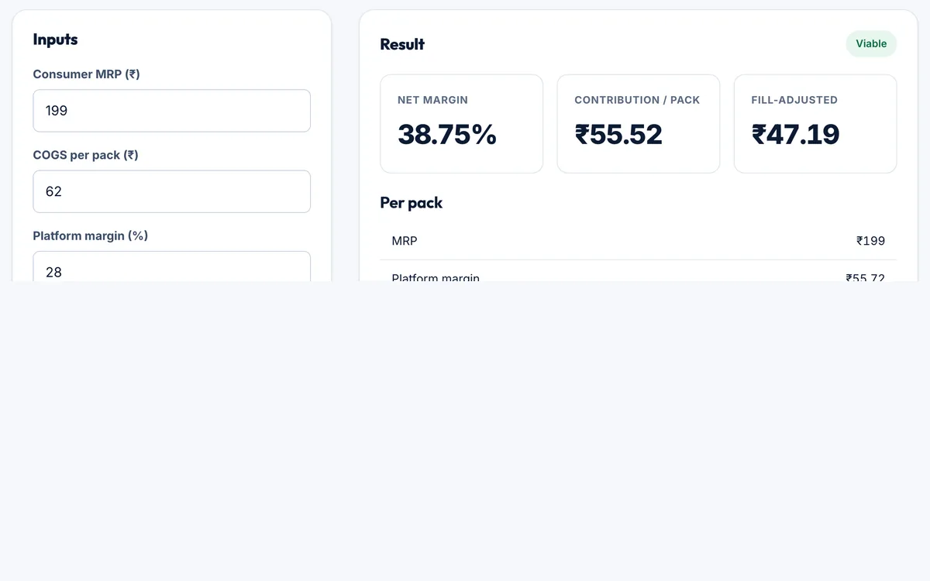Viewport: 930px width, 581px height.
Task: Click the Platform margin (%) label
Action: click(91, 235)
